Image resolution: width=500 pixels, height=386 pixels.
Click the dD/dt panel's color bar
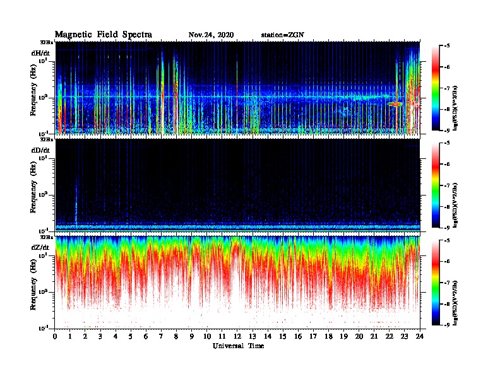(436, 185)
